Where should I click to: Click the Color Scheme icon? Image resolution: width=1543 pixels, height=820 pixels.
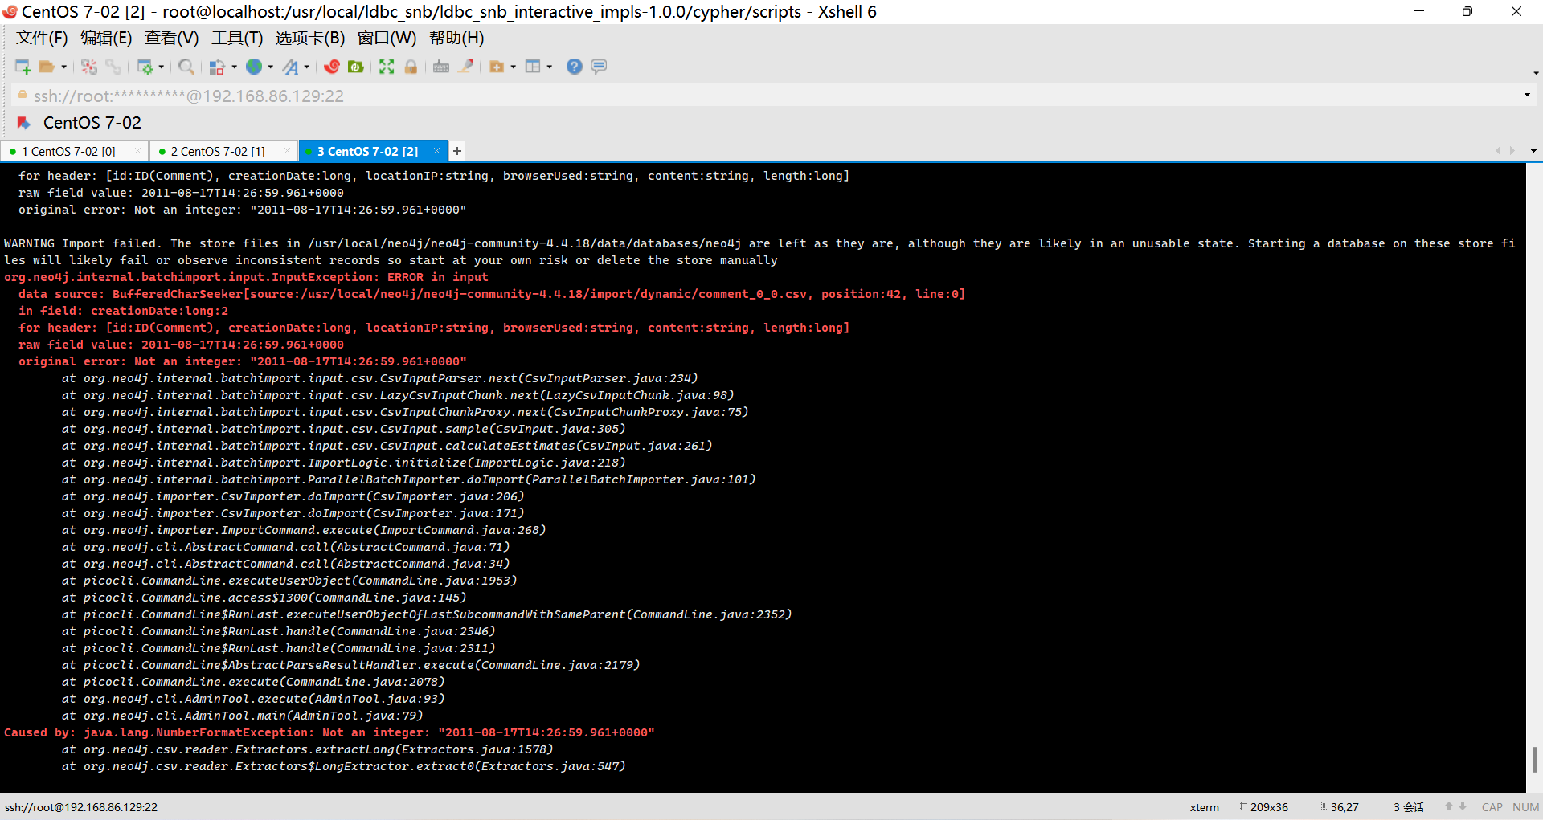point(217,67)
